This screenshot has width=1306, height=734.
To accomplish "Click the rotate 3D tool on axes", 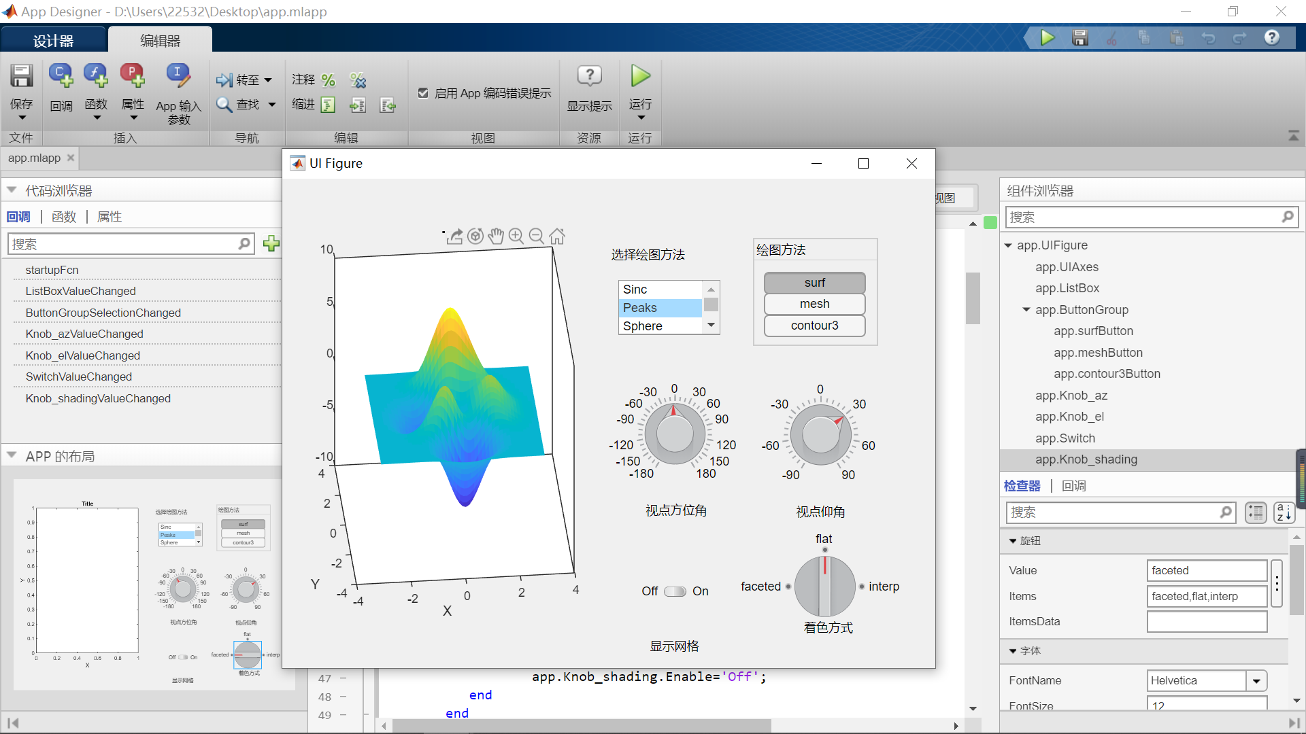I will pyautogui.click(x=475, y=237).
